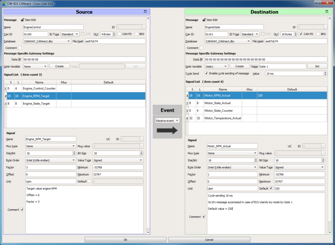Open Destination Byte Order Intel dropdown
335x245 pixels.
[x=231, y=167]
